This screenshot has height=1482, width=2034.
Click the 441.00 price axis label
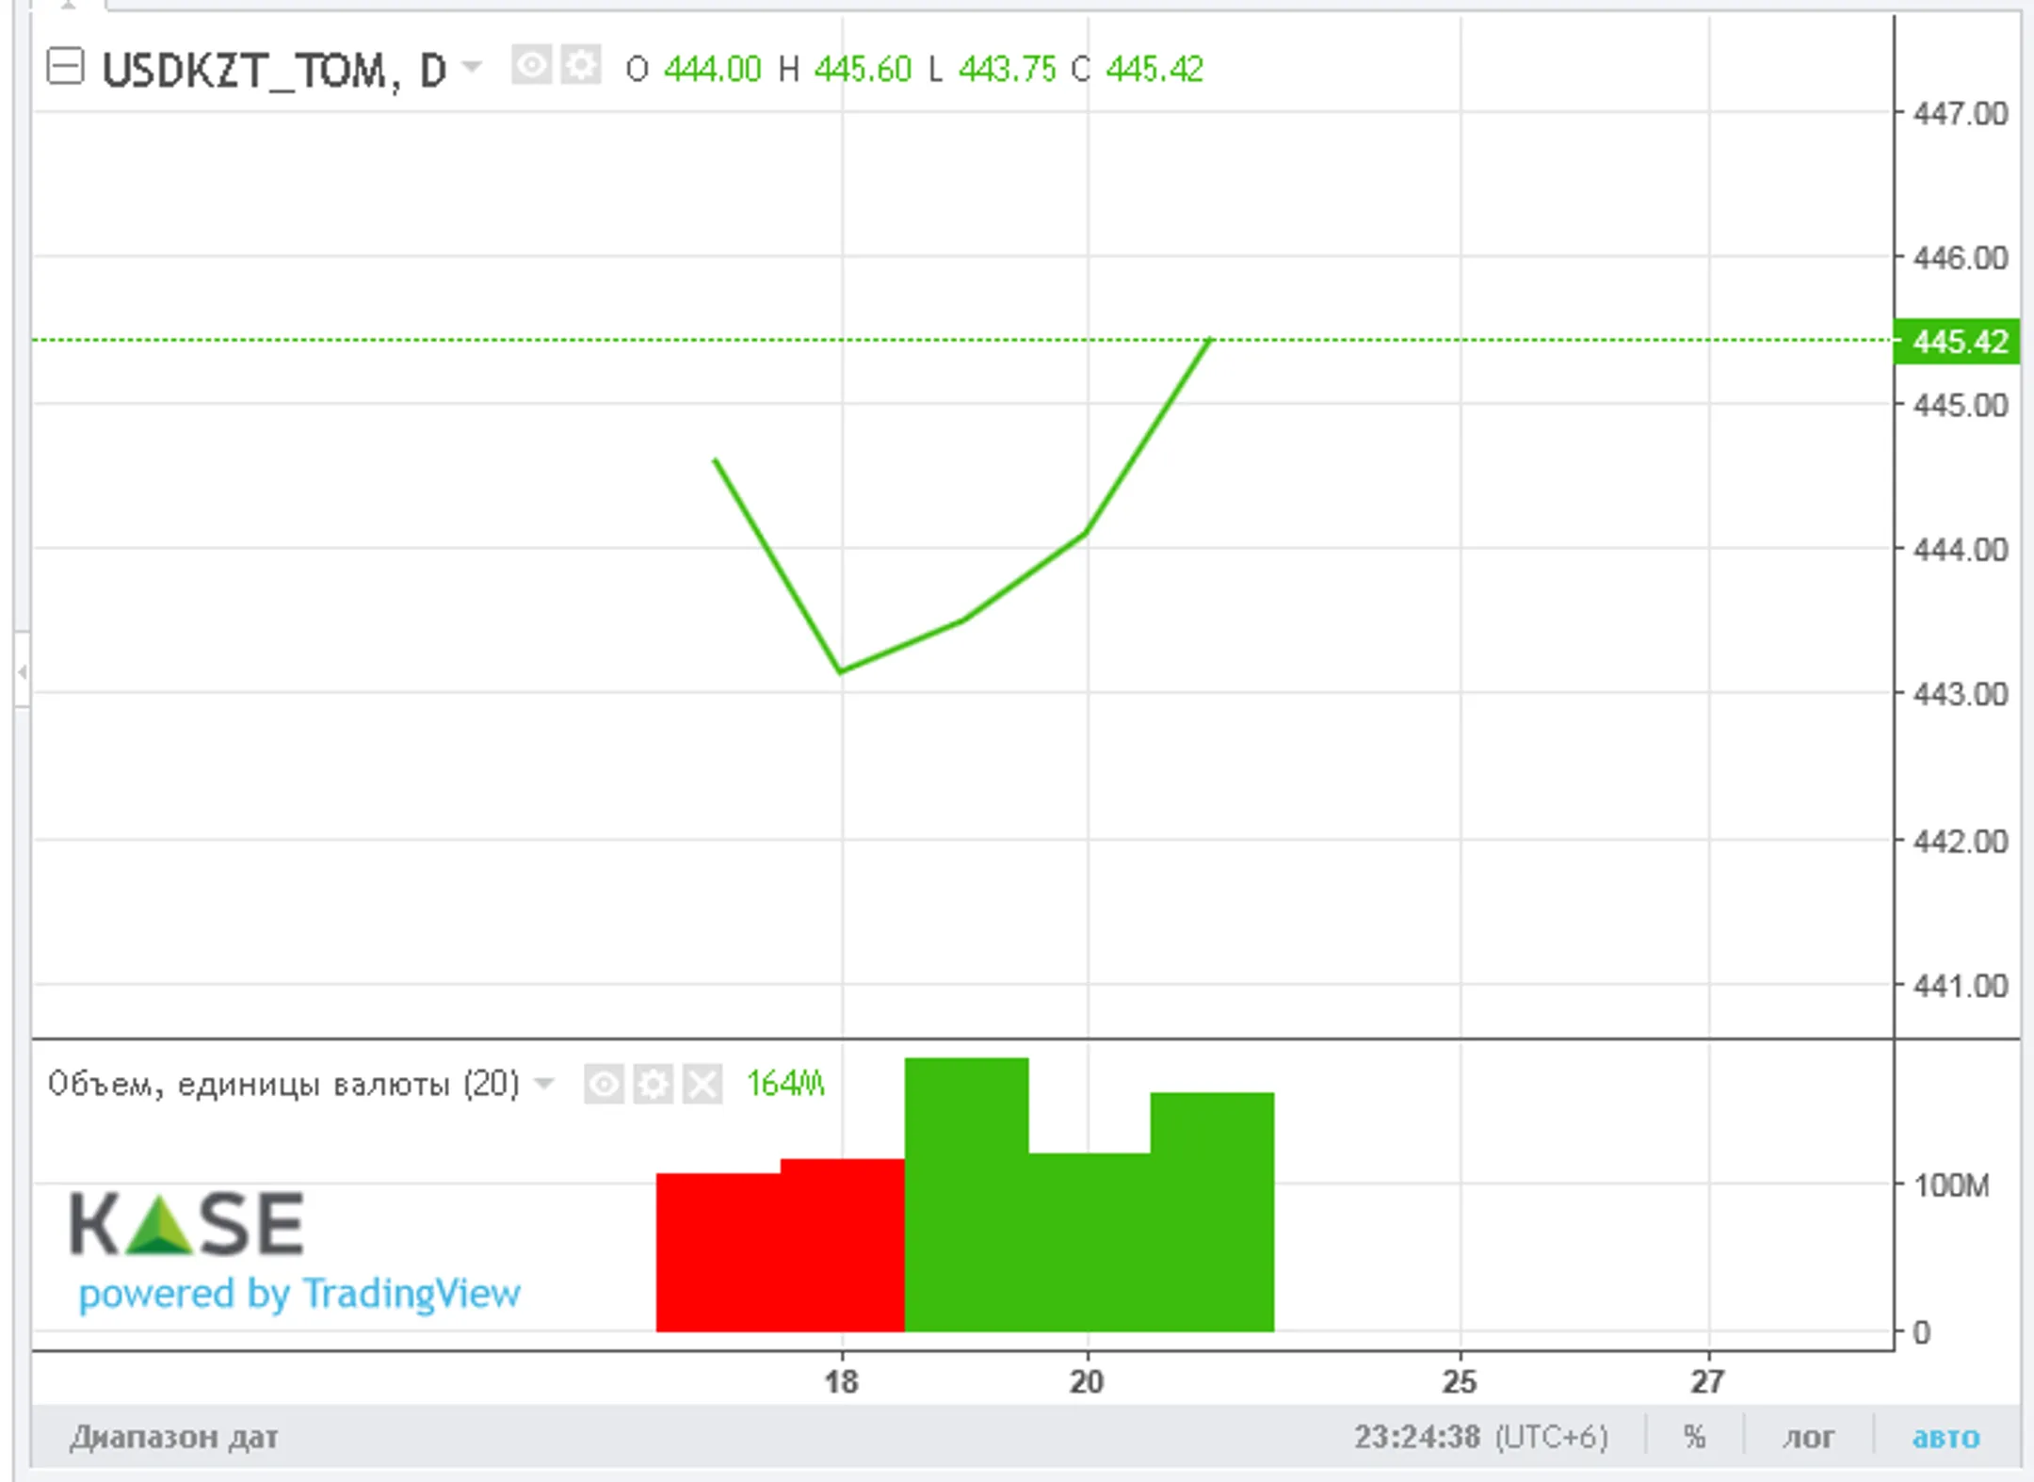point(1961,986)
